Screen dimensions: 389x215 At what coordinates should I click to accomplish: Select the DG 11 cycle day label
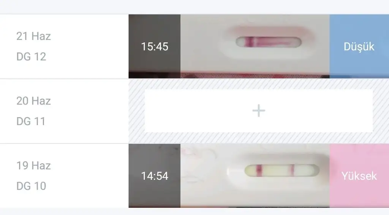[31, 121]
